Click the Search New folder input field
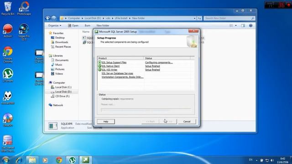This screenshot has width=292, height=164. [227, 18]
